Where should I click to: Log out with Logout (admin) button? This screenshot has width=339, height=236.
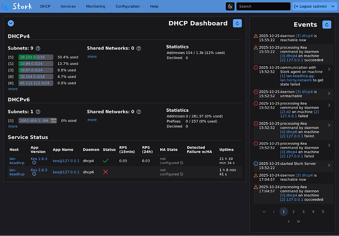(311, 6)
